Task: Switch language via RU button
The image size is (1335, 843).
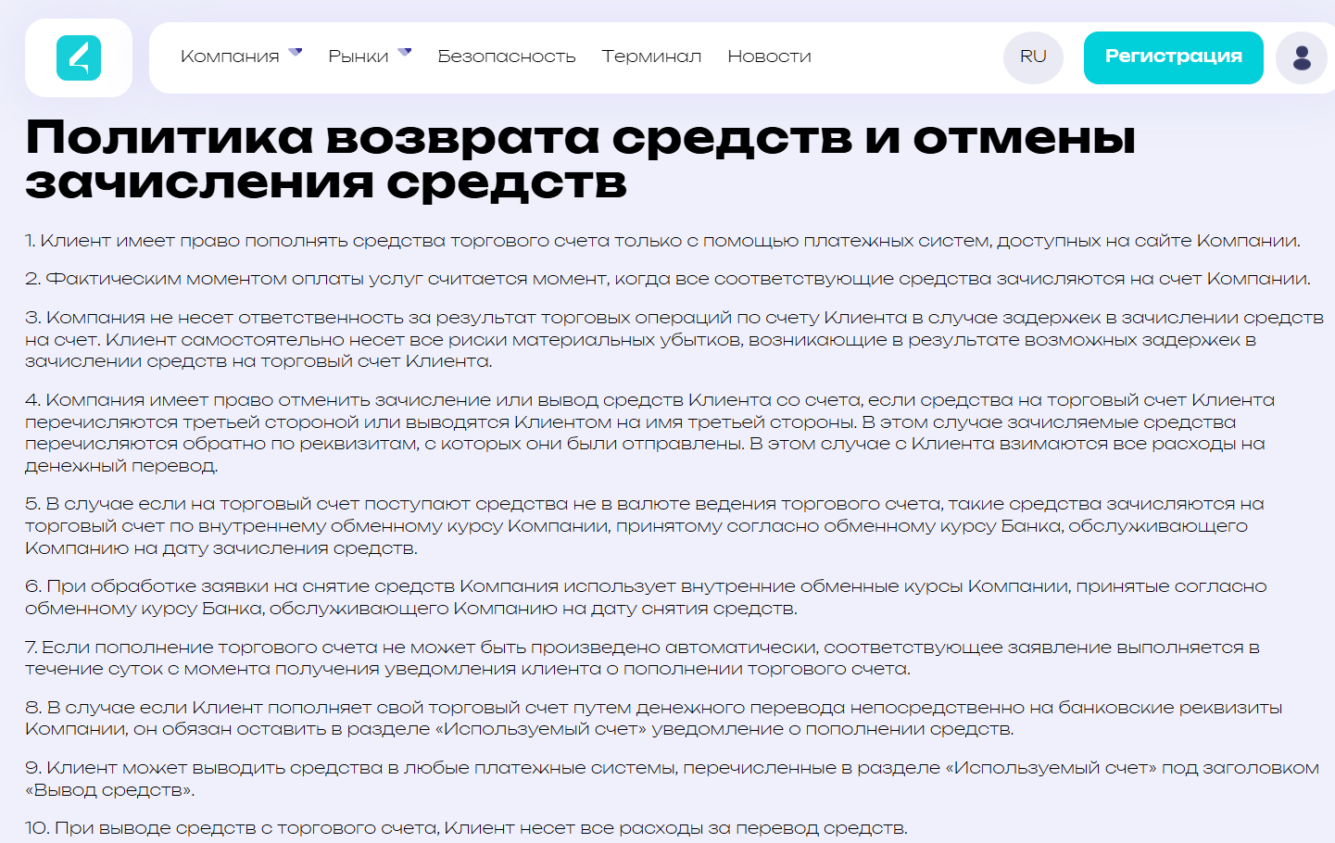Action: click(1033, 57)
